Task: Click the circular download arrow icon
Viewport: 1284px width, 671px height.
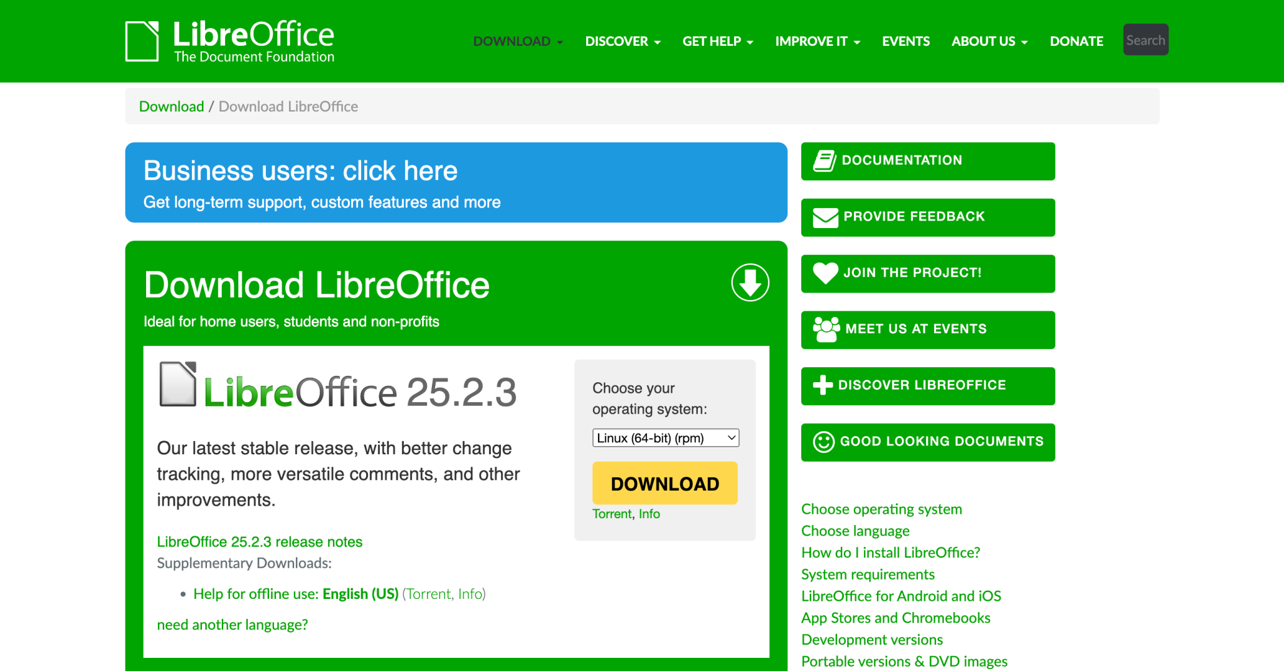Action: click(750, 283)
